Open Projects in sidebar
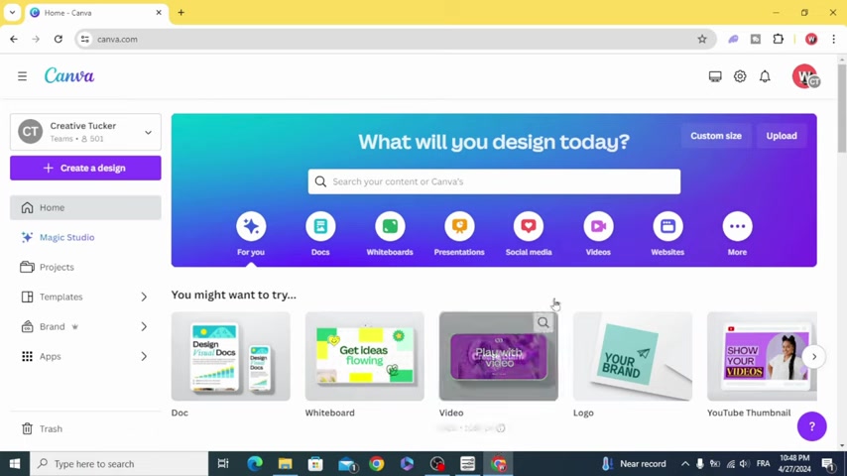 pyautogui.click(x=85, y=267)
